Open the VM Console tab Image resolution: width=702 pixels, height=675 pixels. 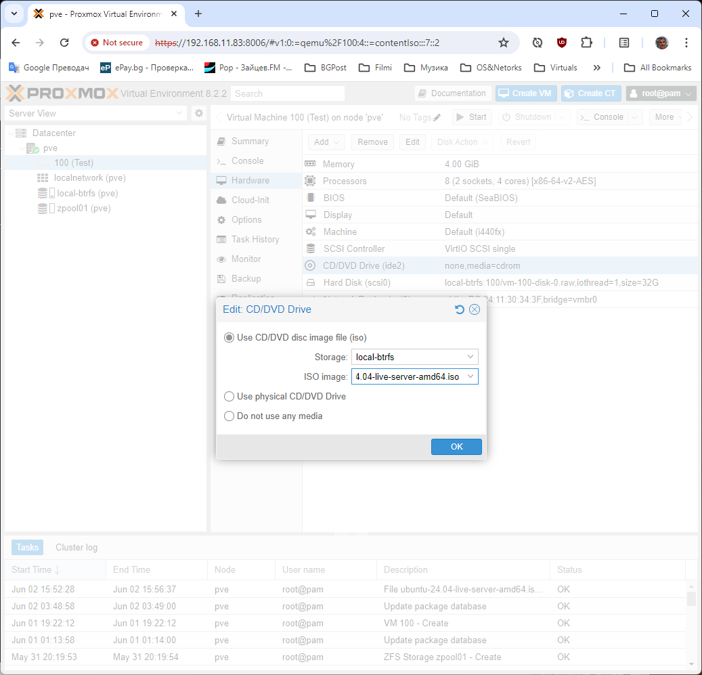coord(256,161)
